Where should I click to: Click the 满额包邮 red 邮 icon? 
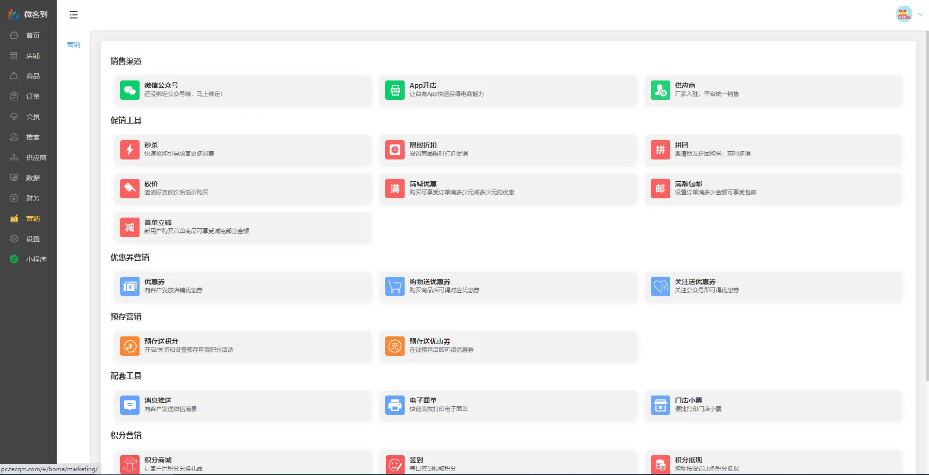point(661,189)
